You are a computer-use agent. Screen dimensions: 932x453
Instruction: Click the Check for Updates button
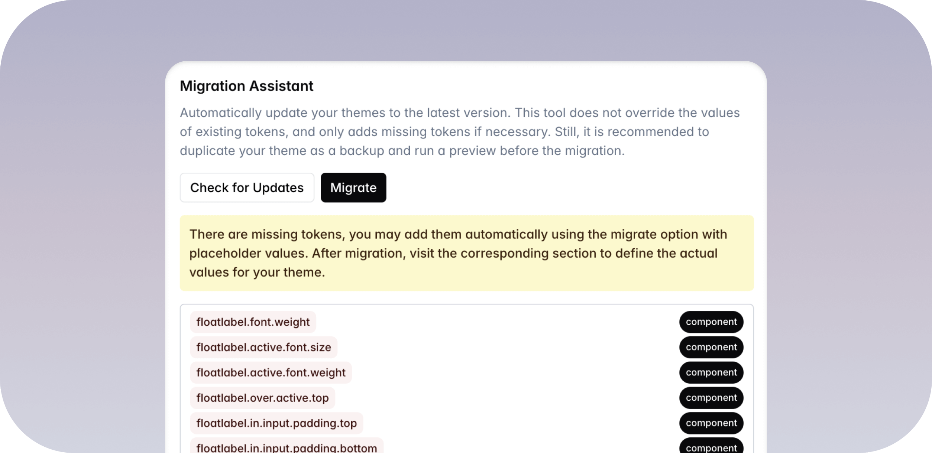[247, 188]
